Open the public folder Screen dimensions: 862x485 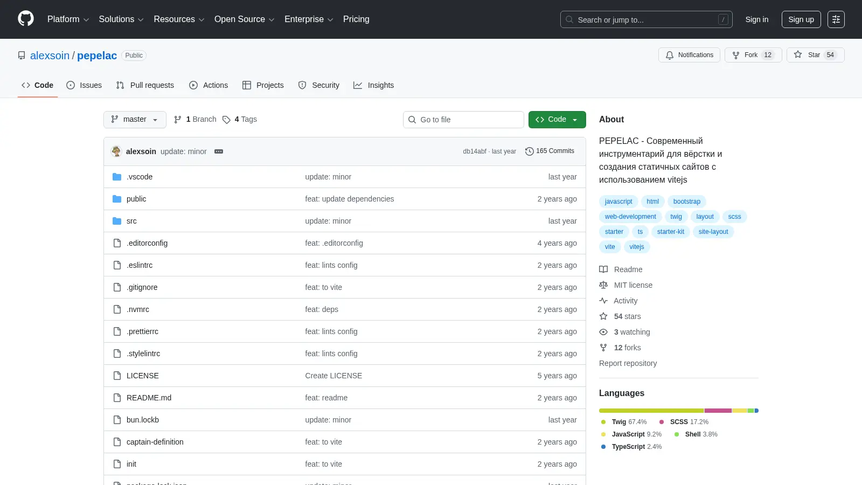click(x=136, y=199)
